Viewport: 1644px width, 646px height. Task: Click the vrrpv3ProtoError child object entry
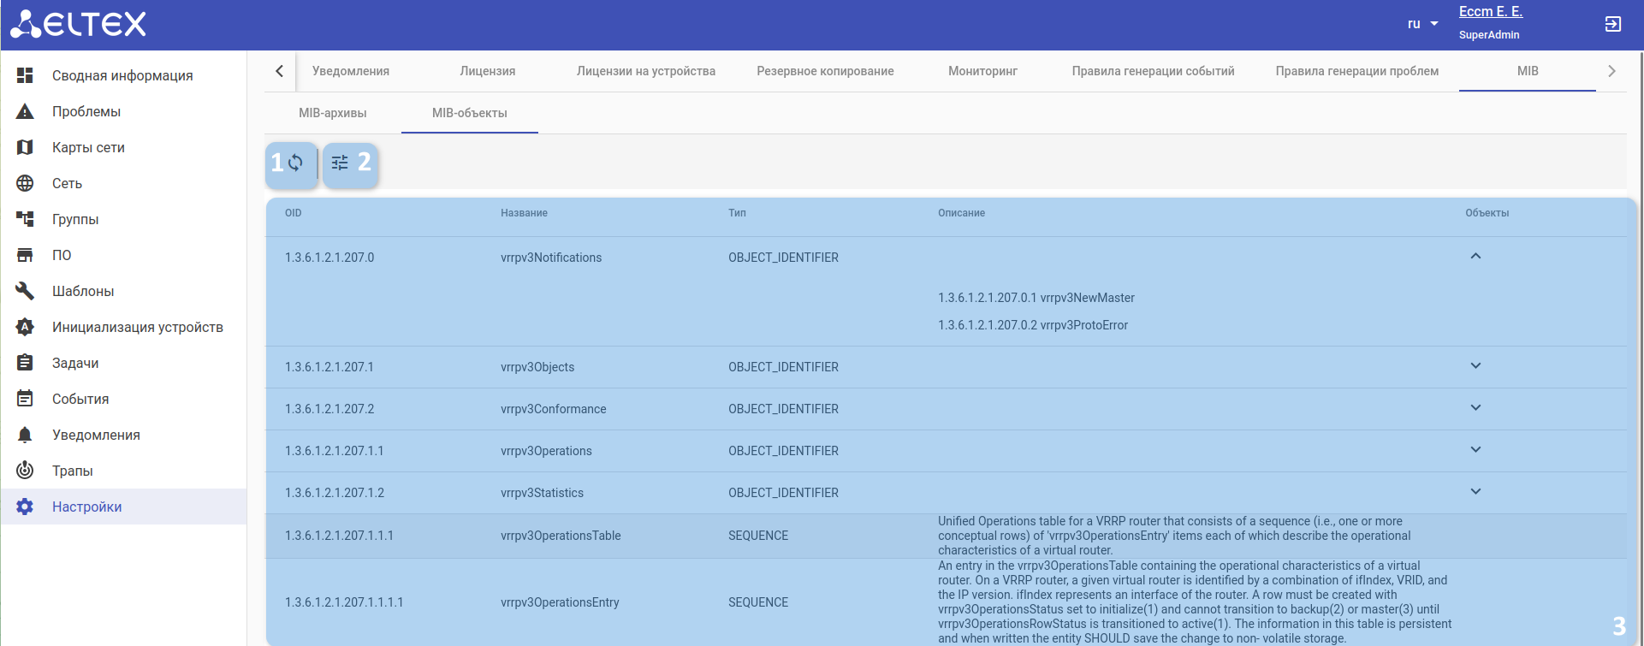click(1033, 325)
